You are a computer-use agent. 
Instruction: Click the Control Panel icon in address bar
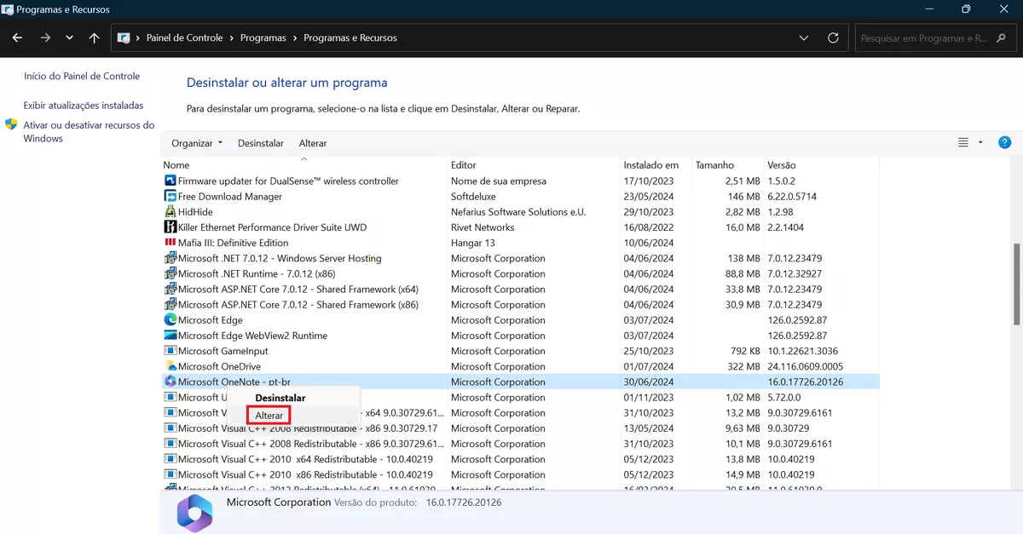coord(124,38)
